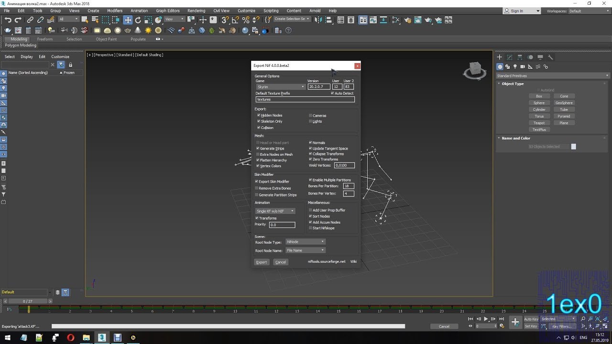Go to the start frame of animation

(x=470, y=319)
